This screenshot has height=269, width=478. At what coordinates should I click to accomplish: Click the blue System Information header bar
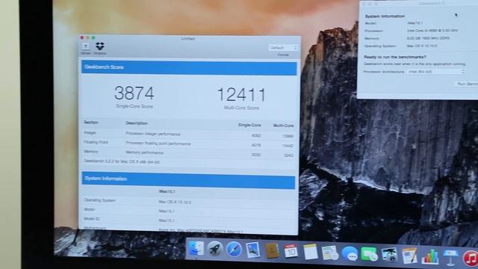(188, 180)
